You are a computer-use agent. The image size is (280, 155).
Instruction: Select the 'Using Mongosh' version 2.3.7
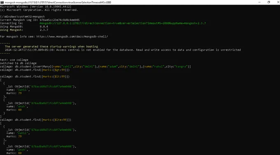pyautogui.click(x=44, y=30)
